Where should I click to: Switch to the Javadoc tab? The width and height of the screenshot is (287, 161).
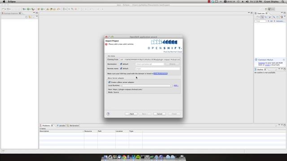[x=61, y=126]
